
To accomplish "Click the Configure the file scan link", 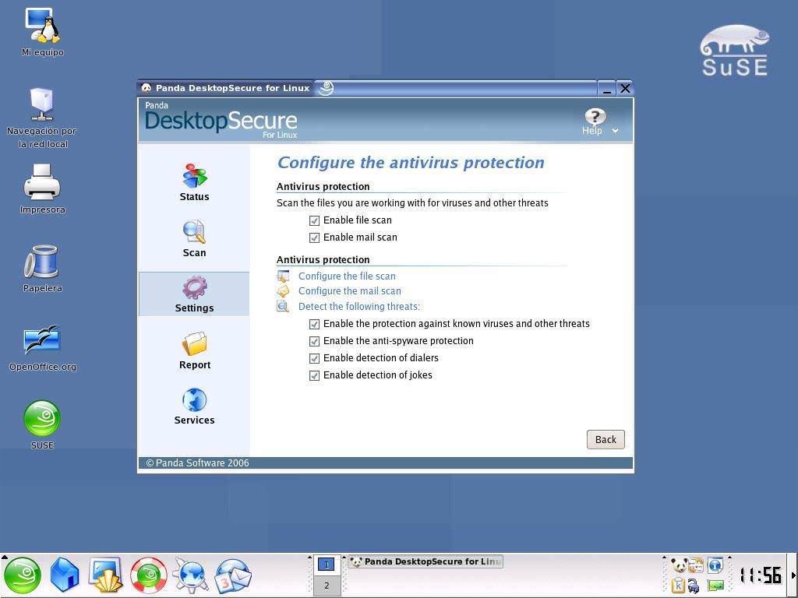I will [346, 276].
